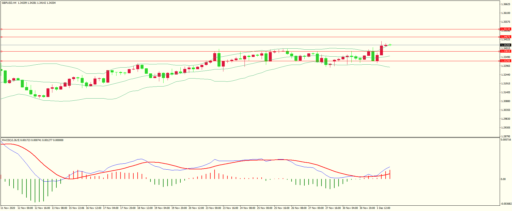
Task: Click the left handle of 1.33256 line
Action: (1, 61)
